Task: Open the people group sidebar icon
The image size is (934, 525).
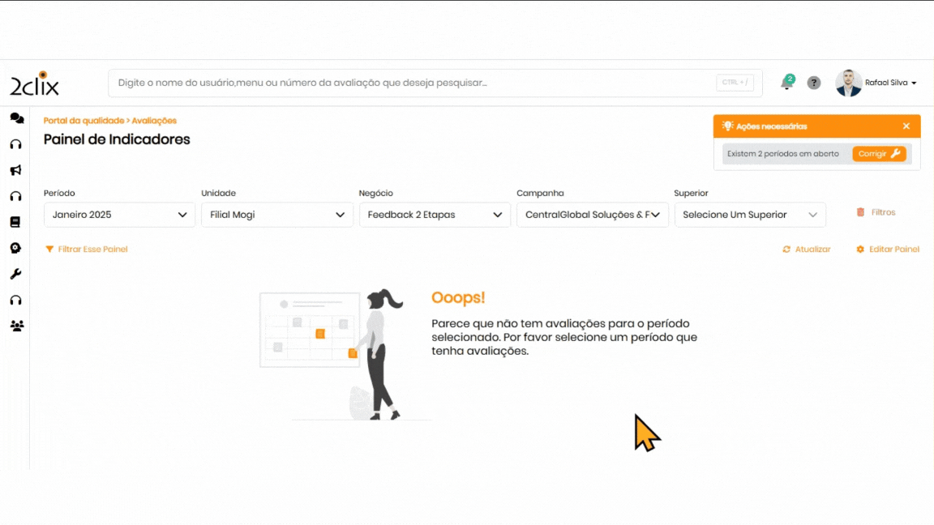Action: tap(16, 326)
